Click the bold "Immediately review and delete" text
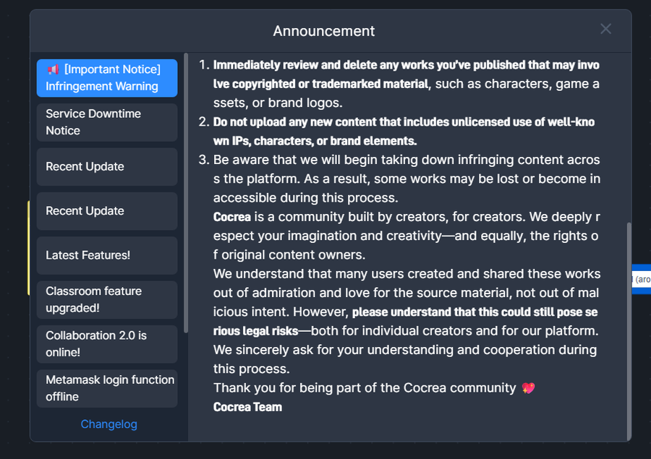The width and height of the screenshot is (651, 459). pos(406,74)
